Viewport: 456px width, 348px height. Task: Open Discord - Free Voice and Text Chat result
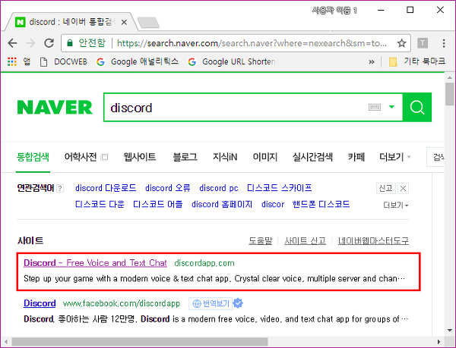point(95,263)
